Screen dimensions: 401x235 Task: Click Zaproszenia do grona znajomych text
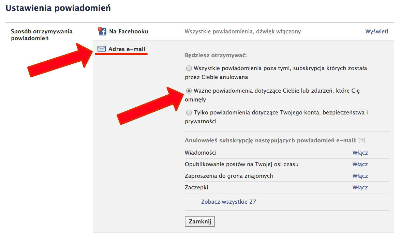[228, 176]
